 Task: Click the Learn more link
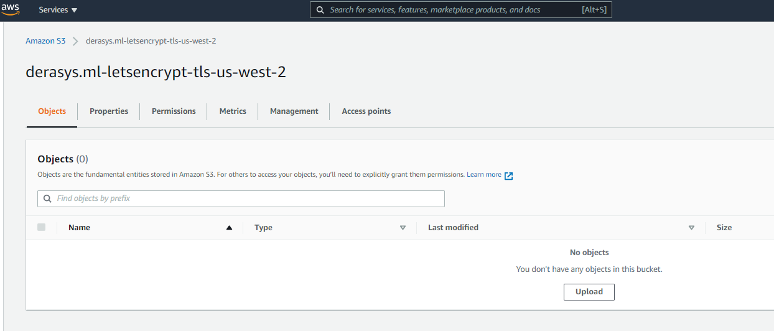484,175
